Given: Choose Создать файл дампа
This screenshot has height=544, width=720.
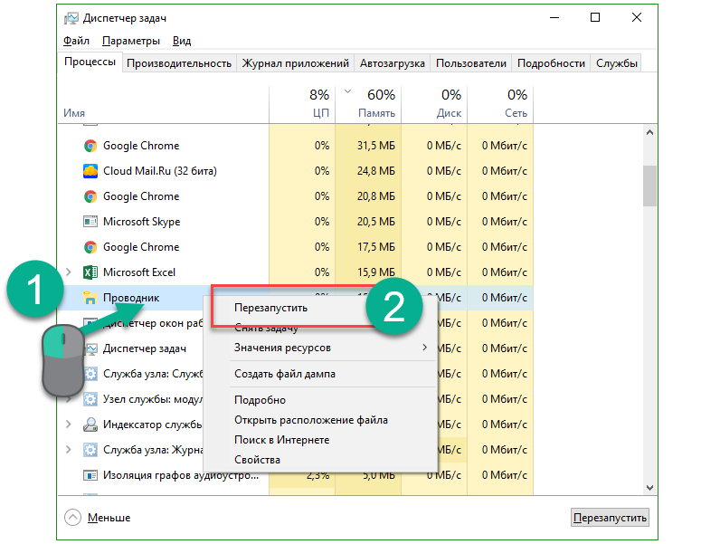Looking at the screenshot, I should [x=319, y=374].
